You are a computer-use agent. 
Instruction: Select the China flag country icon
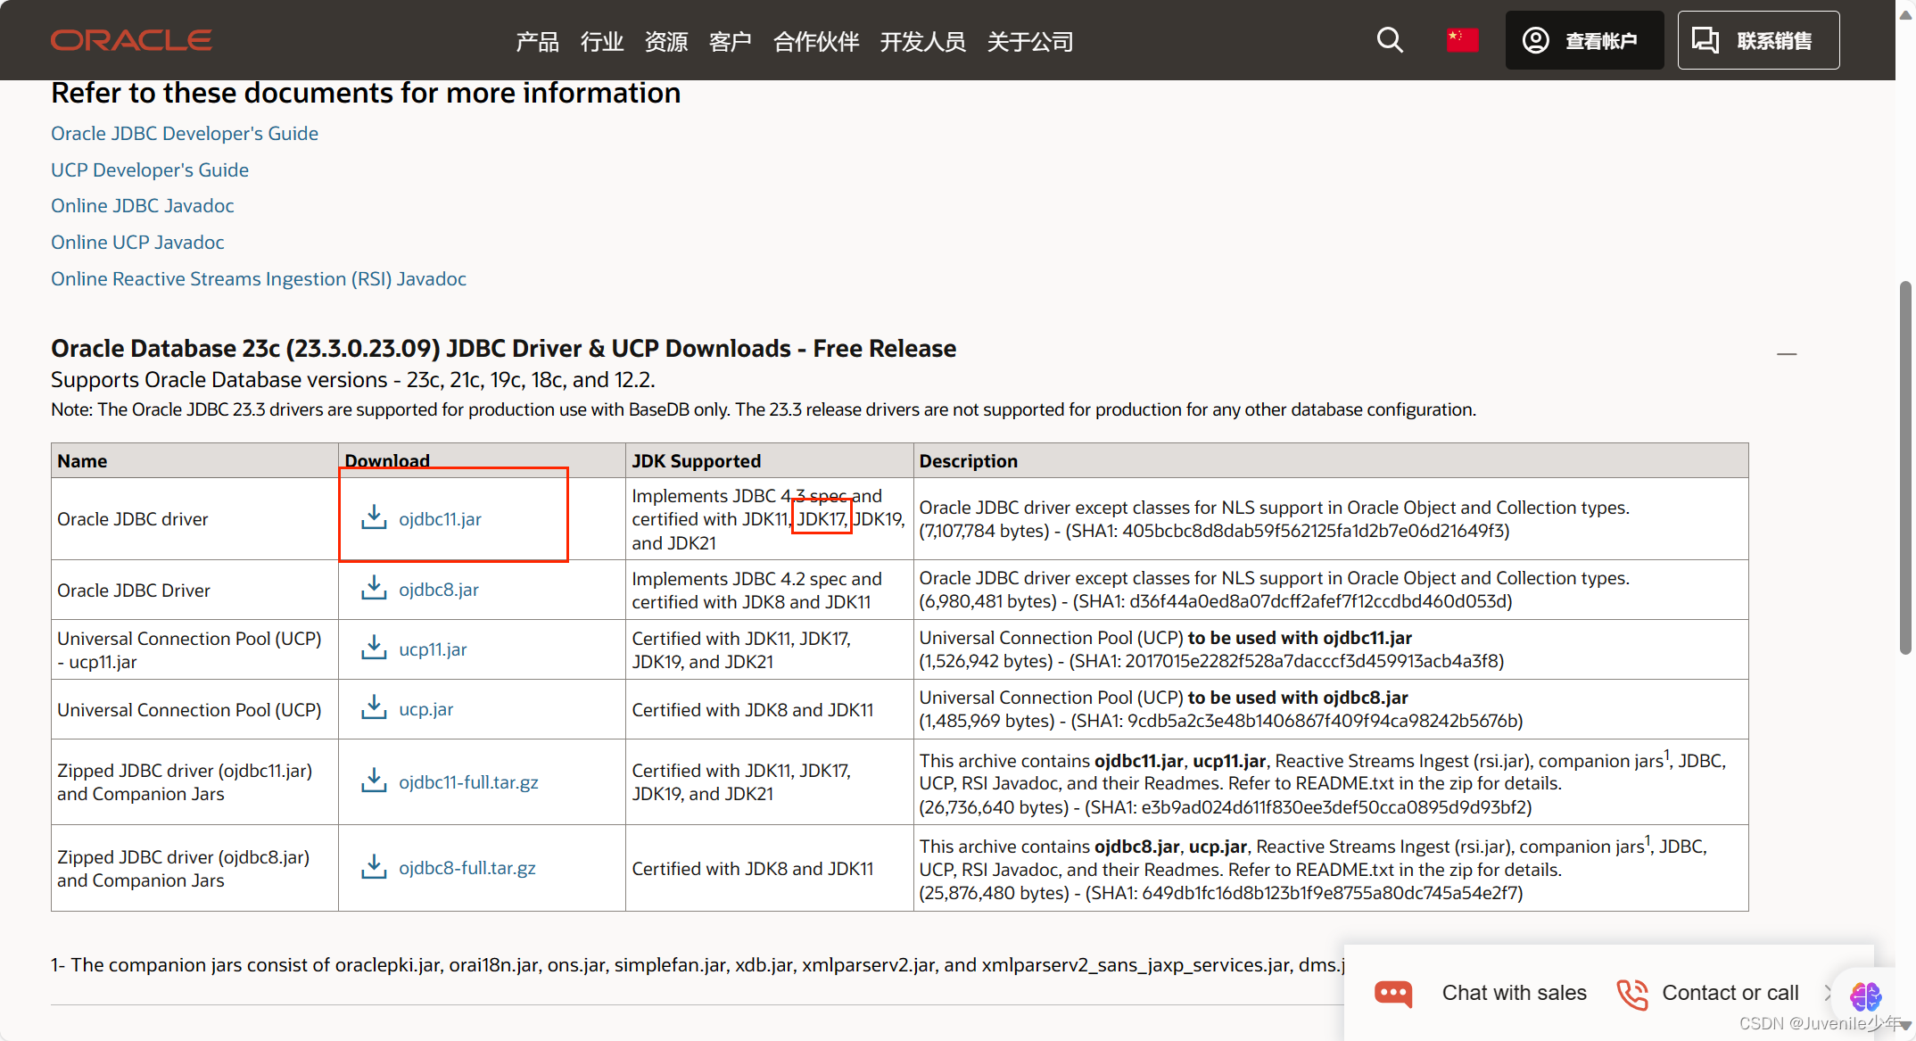[1462, 40]
